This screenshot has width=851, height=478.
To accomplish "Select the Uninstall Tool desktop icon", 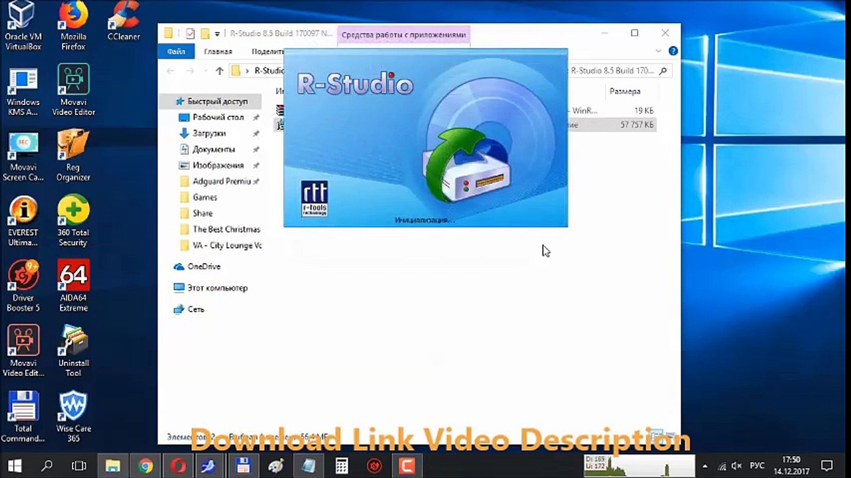I will click(x=73, y=352).
